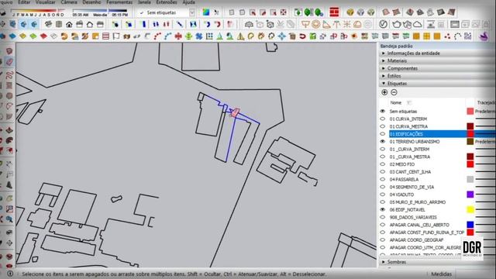Click the yellow cube icon
Image resolution: width=496 pixels, height=279 pixels.
click(x=350, y=12)
